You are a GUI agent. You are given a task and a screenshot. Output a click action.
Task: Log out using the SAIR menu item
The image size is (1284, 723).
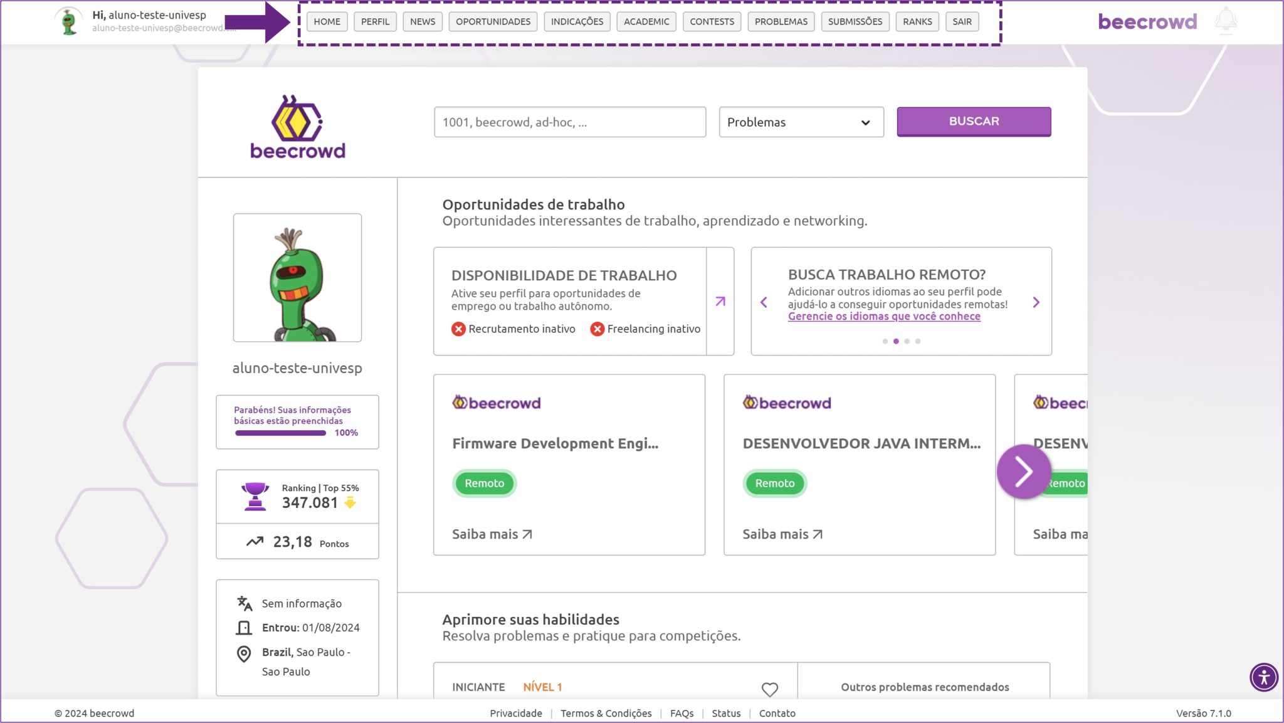(x=962, y=21)
